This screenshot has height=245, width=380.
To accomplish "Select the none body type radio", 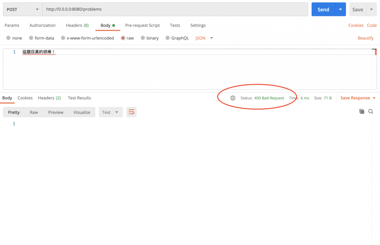I will tap(9, 38).
